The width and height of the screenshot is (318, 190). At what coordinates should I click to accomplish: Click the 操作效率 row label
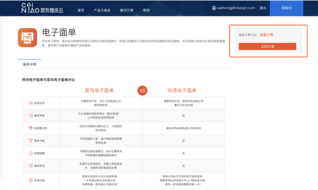point(39,116)
